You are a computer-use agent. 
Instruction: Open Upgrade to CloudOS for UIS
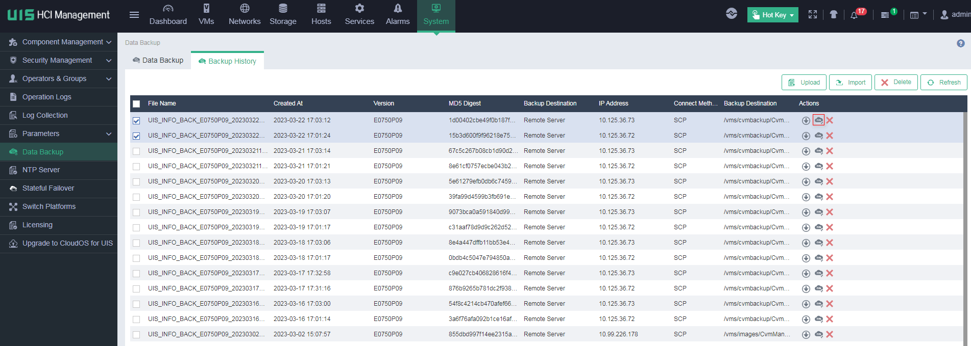click(x=59, y=243)
